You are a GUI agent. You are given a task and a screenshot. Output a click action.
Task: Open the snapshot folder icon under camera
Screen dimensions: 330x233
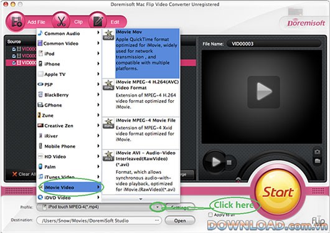(x=317, y=161)
